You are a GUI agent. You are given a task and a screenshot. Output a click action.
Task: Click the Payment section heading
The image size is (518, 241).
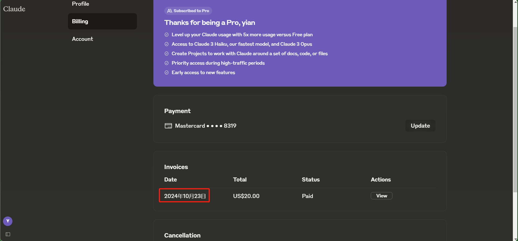pos(177,111)
